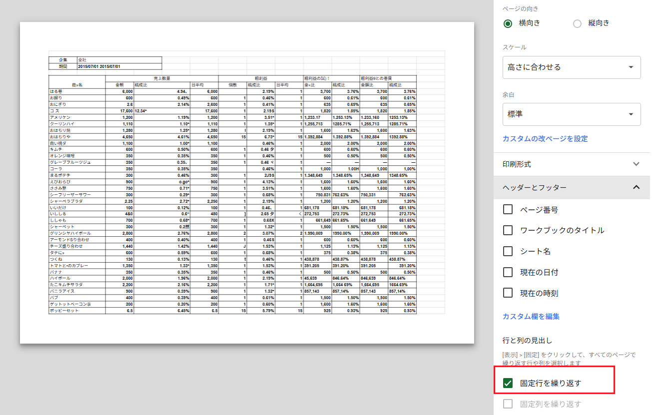652x415 pixels.
Task: Select the 横向き landscape radio button
Action: [x=508, y=23]
